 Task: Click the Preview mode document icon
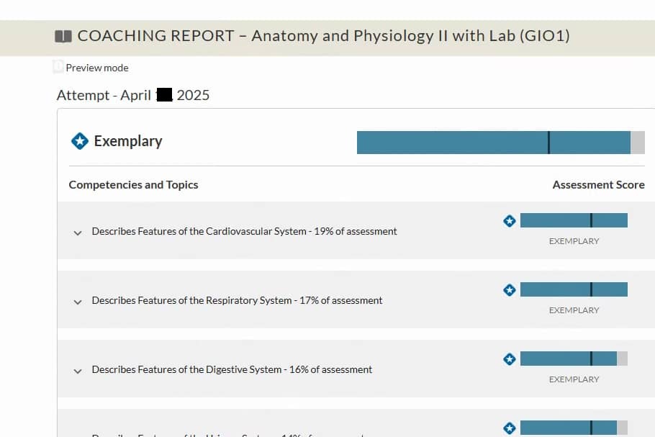tap(58, 67)
